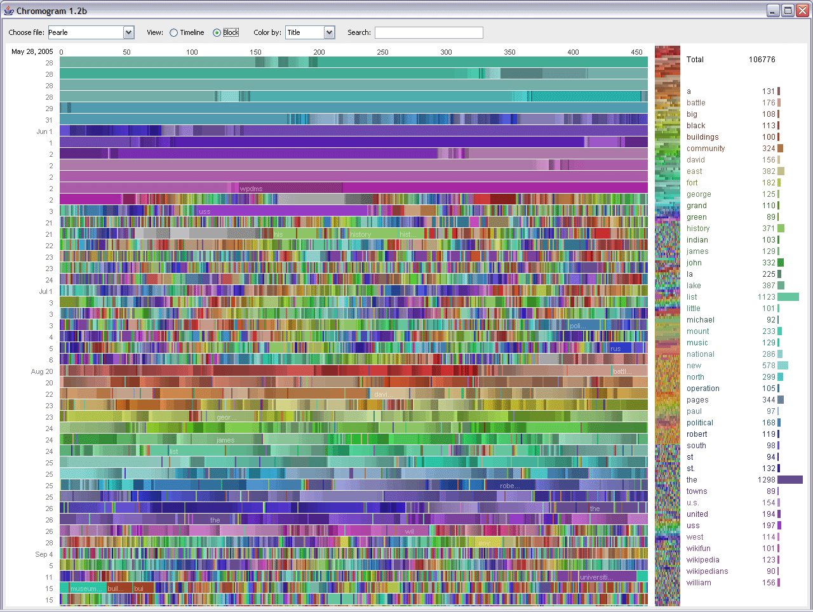Select the word "uss" in the word list

point(692,525)
